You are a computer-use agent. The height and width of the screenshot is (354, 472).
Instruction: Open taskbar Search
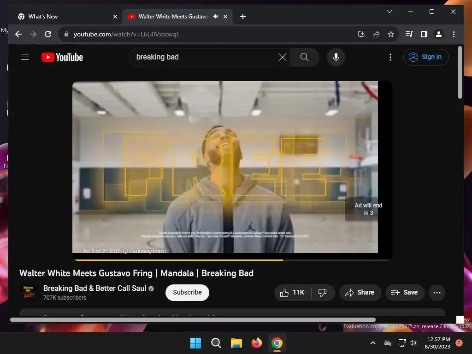[216, 343]
